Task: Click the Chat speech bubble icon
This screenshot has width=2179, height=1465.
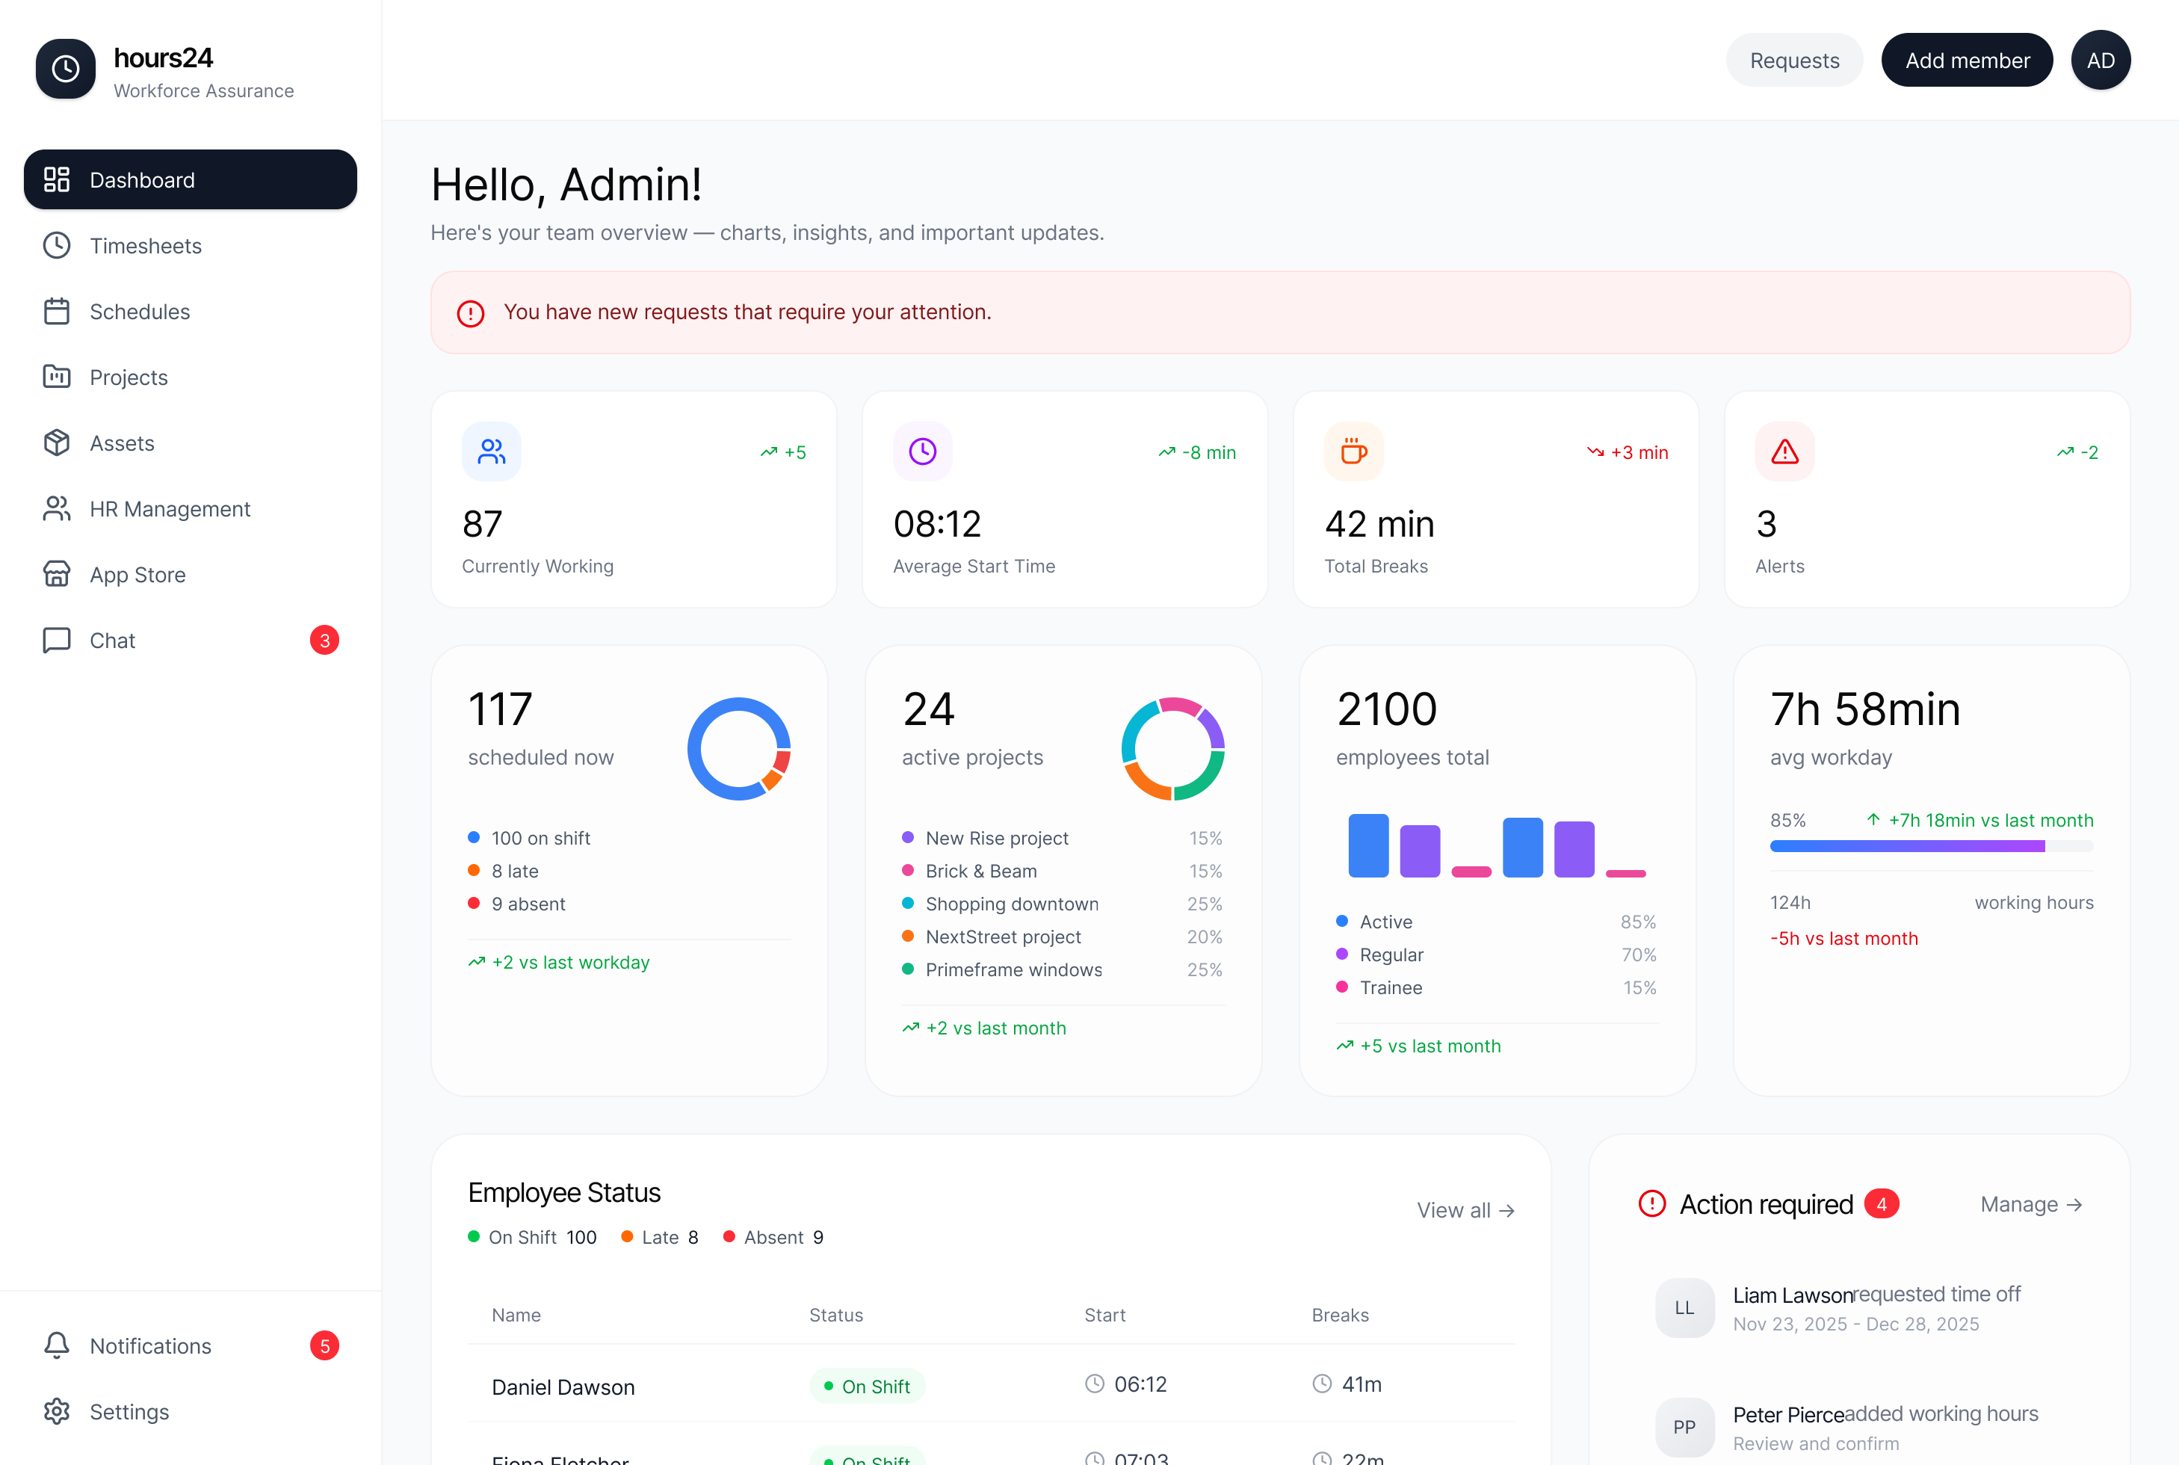Action: tap(57, 640)
